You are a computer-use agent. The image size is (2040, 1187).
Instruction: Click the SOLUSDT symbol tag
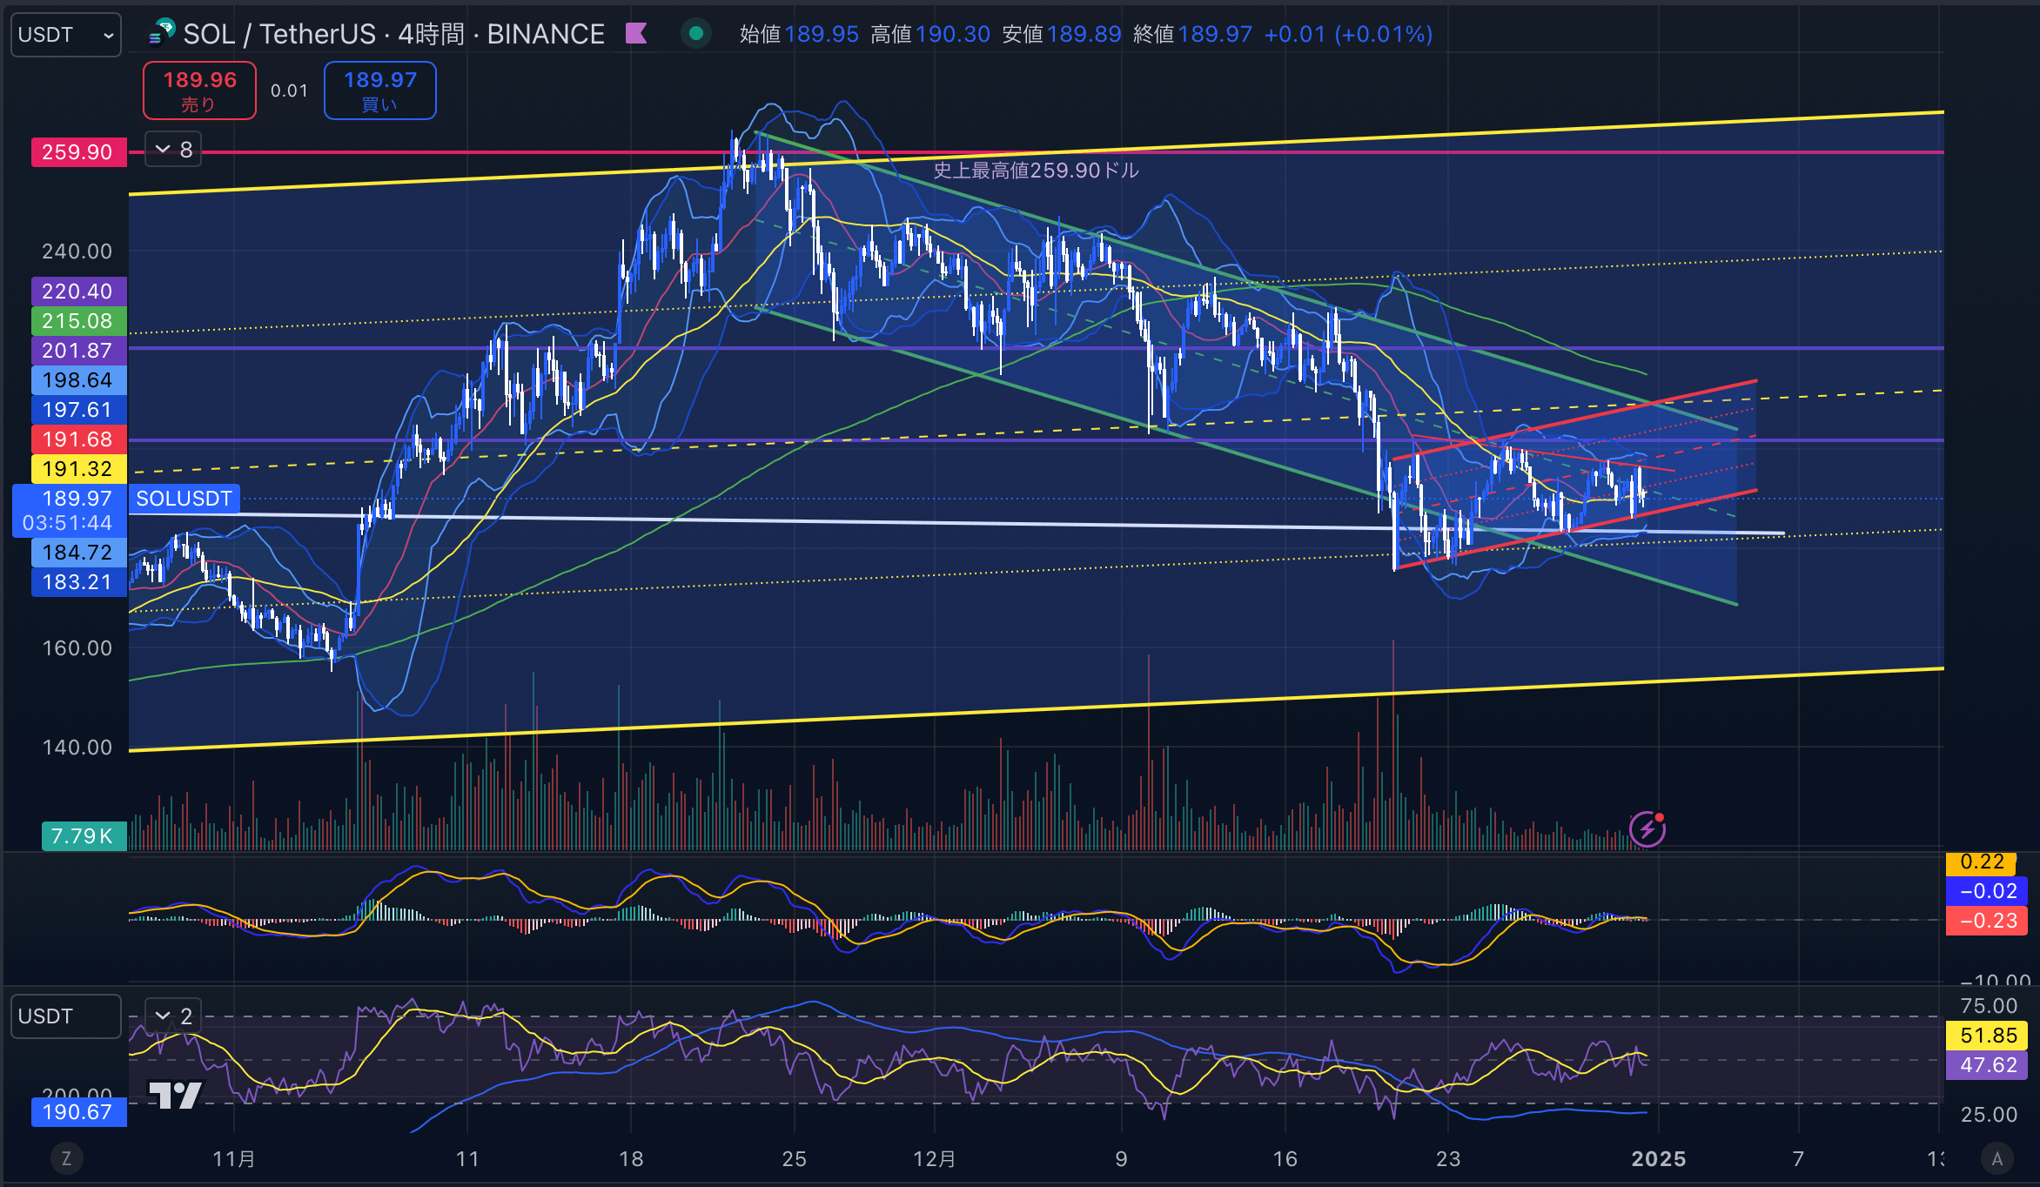click(x=185, y=499)
